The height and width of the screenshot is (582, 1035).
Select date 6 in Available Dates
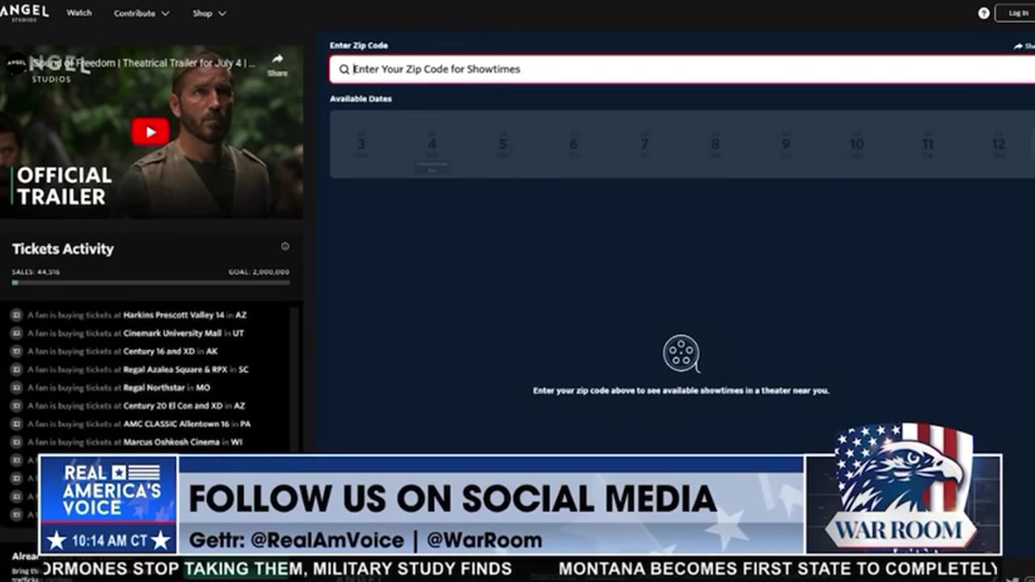(573, 144)
